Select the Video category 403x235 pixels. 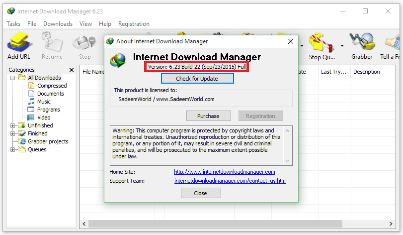[44, 117]
